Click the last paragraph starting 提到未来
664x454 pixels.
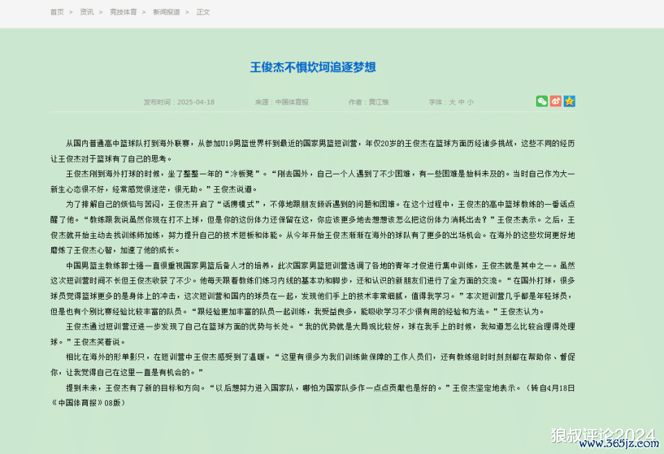point(313,394)
